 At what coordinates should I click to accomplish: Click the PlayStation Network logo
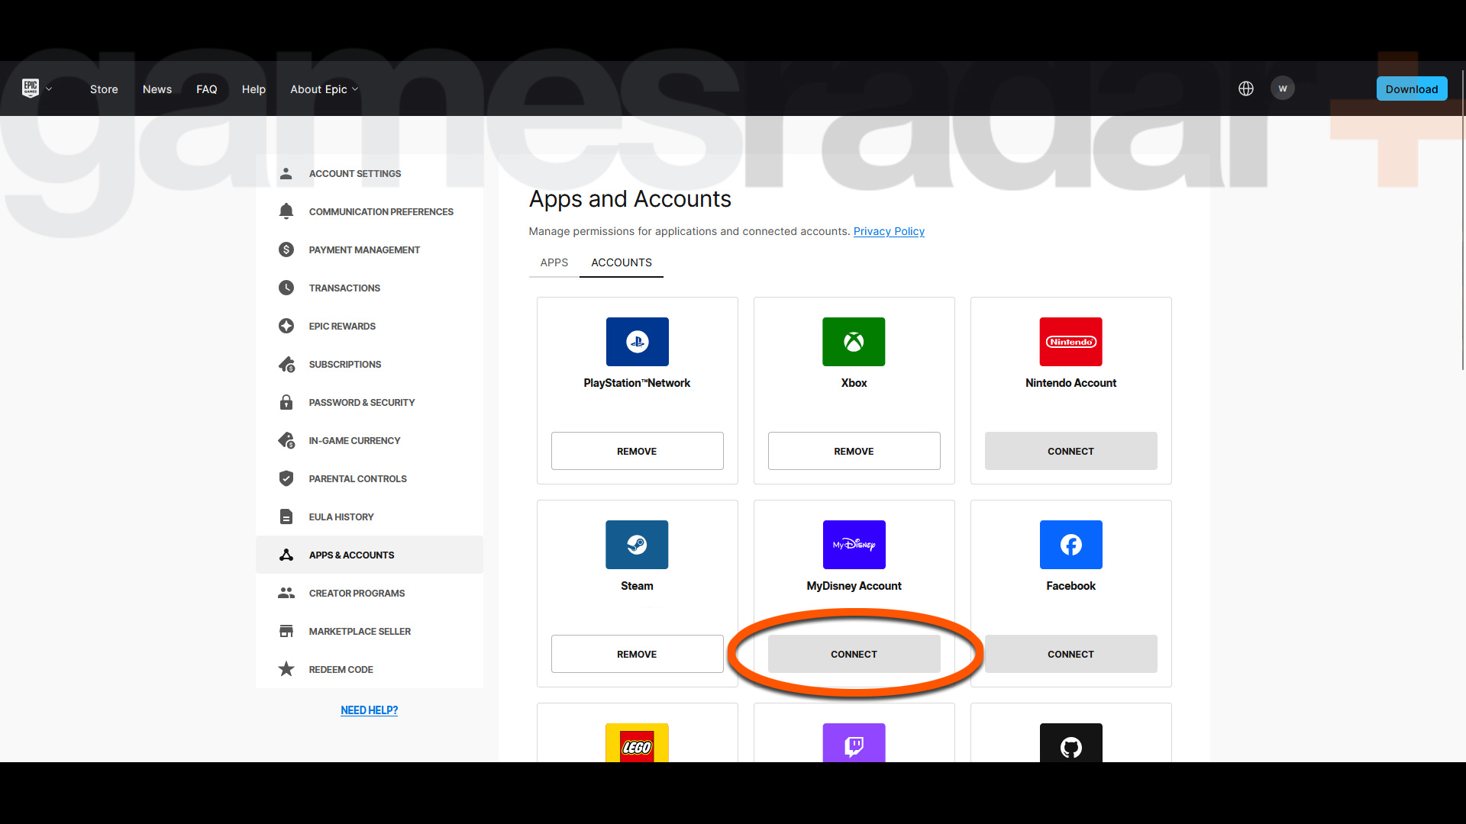(637, 342)
